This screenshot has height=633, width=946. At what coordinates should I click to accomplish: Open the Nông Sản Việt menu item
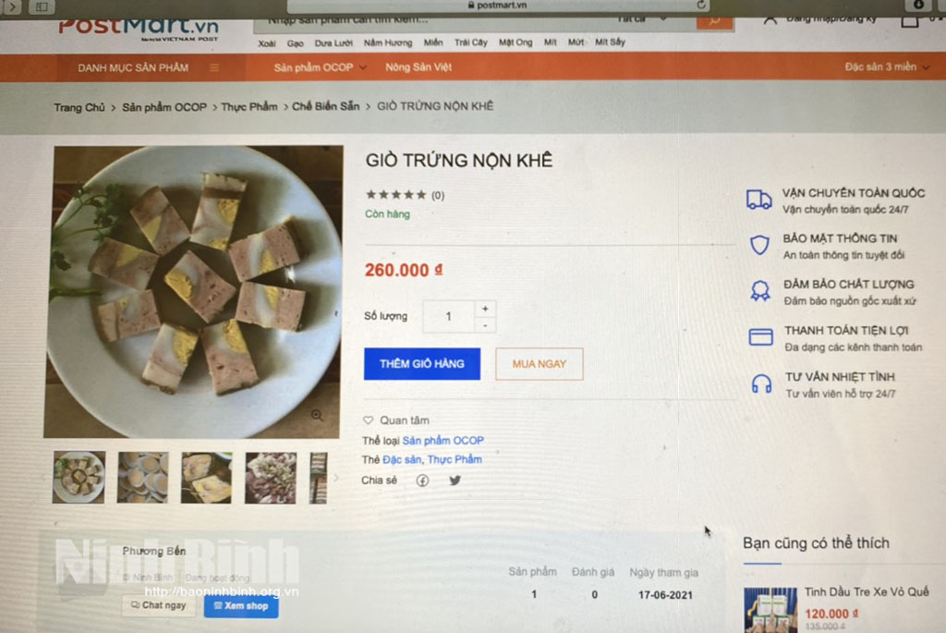pyautogui.click(x=418, y=67)
